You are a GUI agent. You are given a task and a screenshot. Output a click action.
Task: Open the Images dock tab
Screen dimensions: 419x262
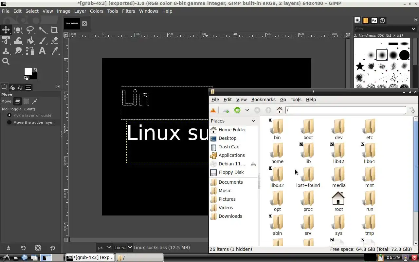pos(28,87)
